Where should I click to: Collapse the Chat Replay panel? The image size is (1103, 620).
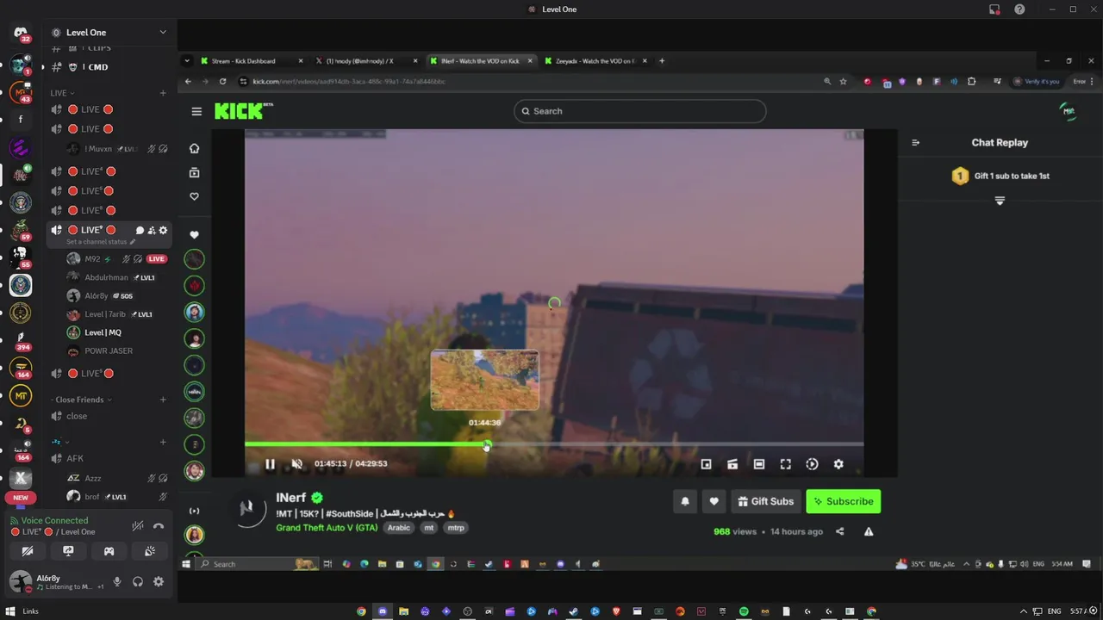point(915,143)
